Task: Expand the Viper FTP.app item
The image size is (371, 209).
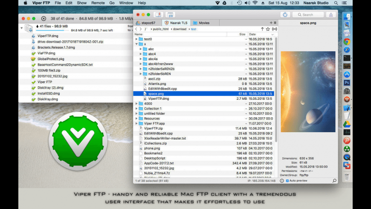Action: point(136,124)
